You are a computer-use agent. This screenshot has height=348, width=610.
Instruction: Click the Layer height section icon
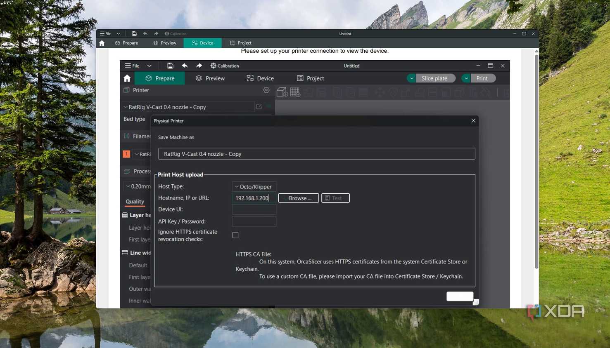(x=125, y=215)
